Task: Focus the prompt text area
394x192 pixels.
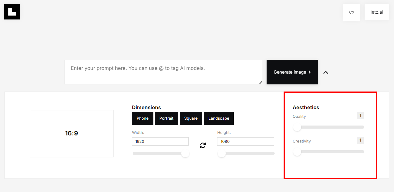Action: (x=163, y=72)
